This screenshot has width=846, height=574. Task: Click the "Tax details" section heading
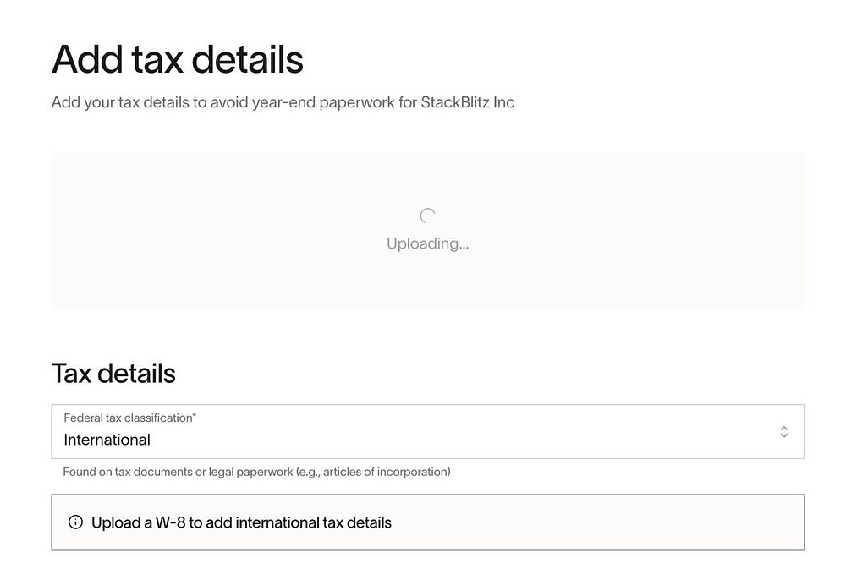coord(113,373)
